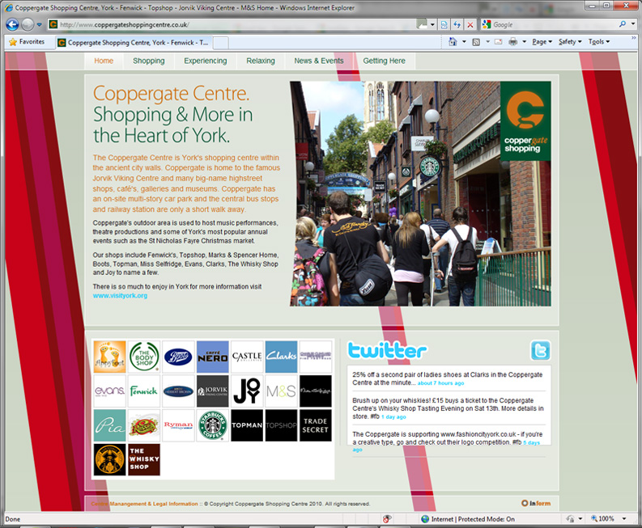Viewport: 642px width, 528px height.
Task: Click the search magnifier icon
Action: tap(623, 24)
